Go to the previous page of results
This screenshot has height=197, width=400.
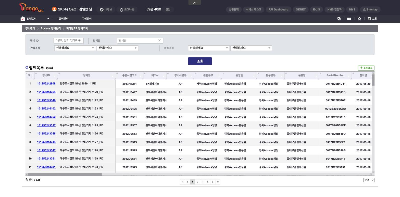(187, 182)
